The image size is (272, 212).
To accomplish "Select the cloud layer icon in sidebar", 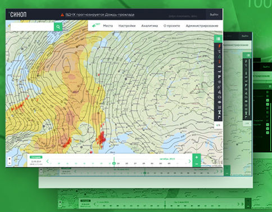I will point(219,97).
